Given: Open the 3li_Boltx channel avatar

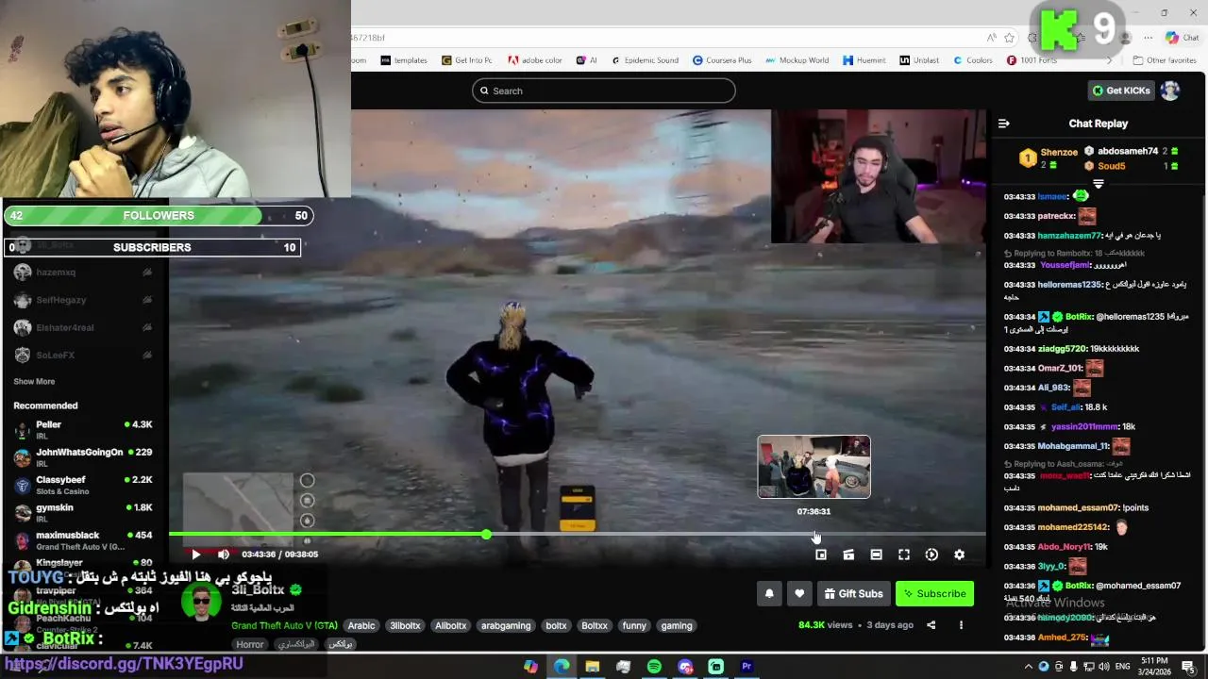Looking at the screenshot, I should pyautogui.click(x=201, y=603).
